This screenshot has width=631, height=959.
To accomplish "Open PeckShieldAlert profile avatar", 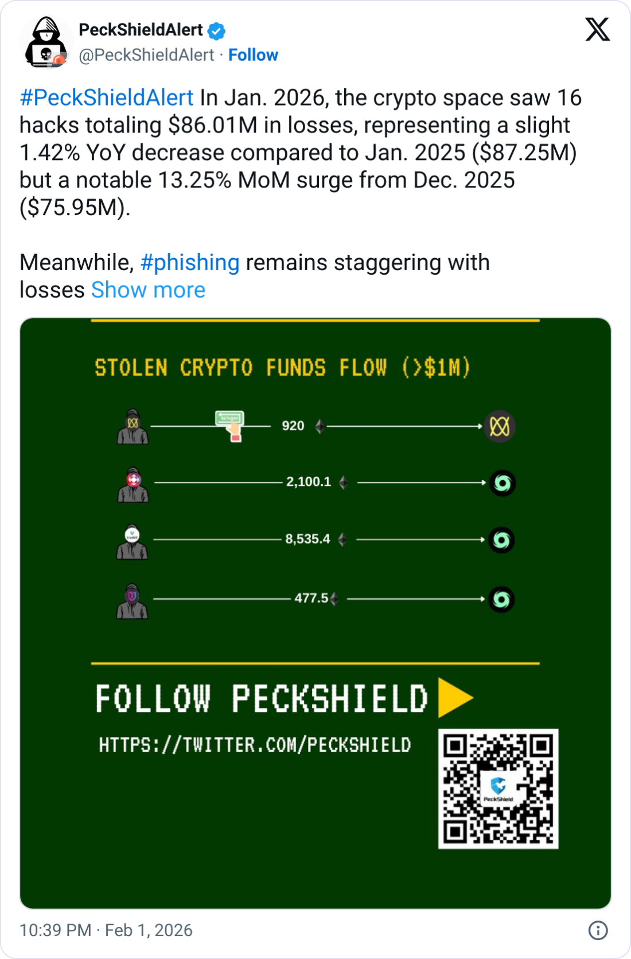I will tap(46, 42).
